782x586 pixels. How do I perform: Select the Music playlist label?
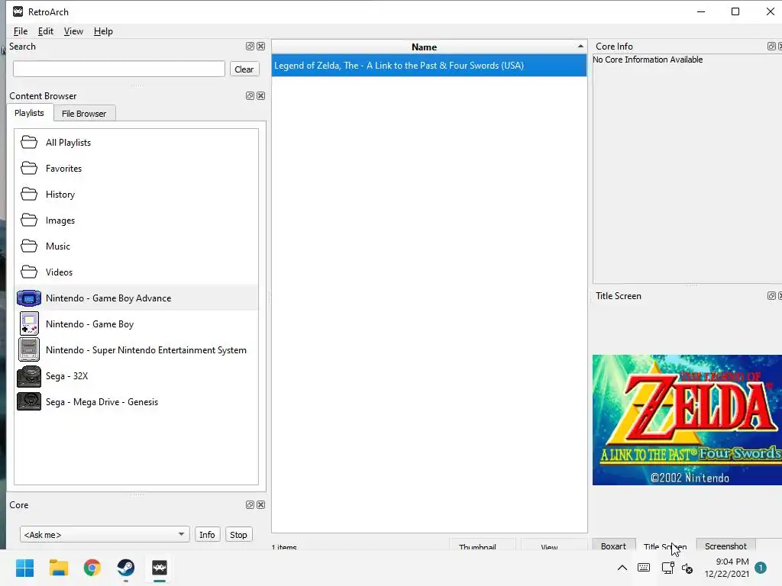tap(58, 246)
